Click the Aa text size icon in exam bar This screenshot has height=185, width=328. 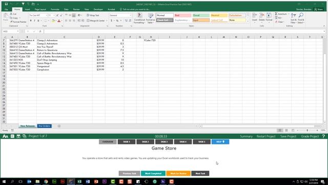(5, 136)
